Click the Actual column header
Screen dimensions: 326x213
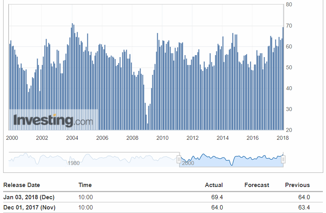[x=214, y=185]
